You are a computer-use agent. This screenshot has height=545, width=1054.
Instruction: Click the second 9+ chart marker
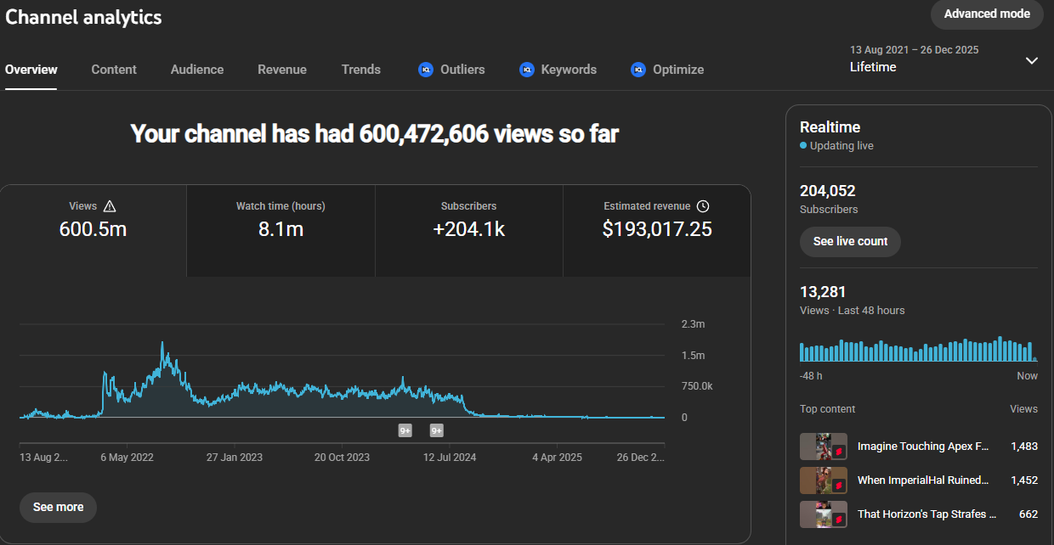pos(437,430)
